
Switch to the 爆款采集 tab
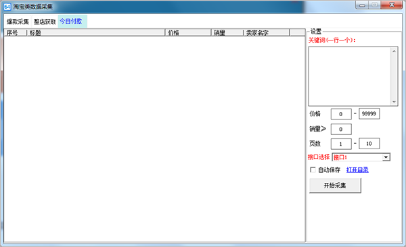click(18, 22)
